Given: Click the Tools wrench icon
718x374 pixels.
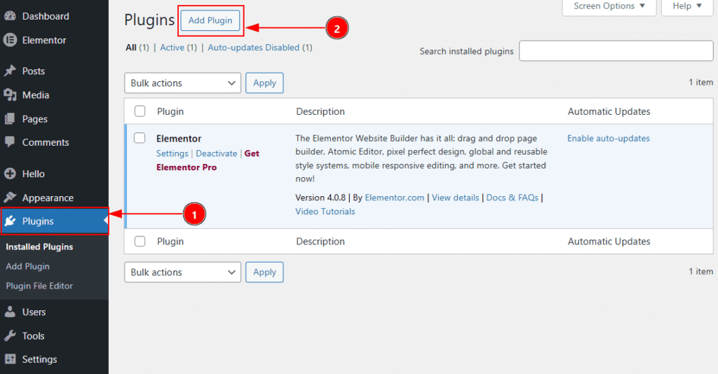Looking at the screenshot, I should (x=10, y=335).
